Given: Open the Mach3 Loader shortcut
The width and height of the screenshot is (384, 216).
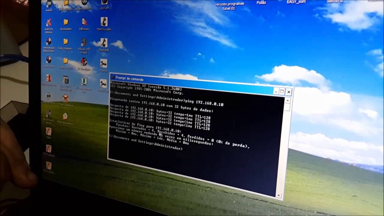Looking at the screenshot, I should [x=104, y=24].
